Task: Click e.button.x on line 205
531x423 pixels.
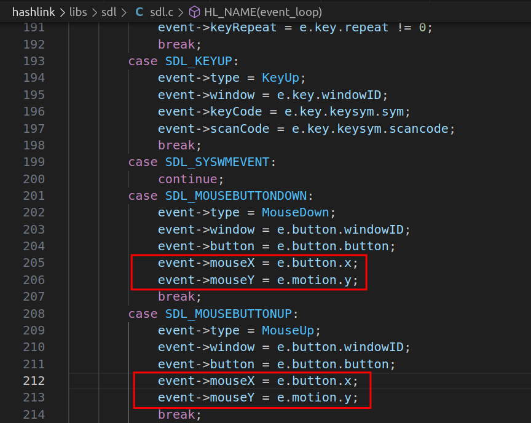Action: pos(314,263)
